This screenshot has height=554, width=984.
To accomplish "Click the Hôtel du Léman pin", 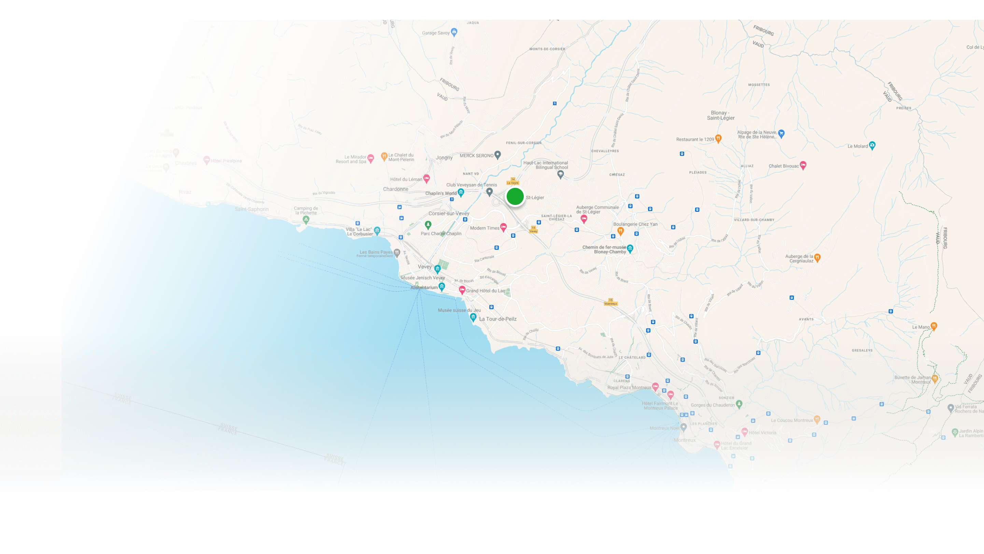I will pos(426,178).
